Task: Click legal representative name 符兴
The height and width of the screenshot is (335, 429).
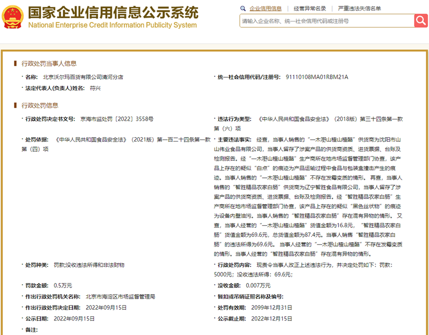Action: [x=95, y=88]
